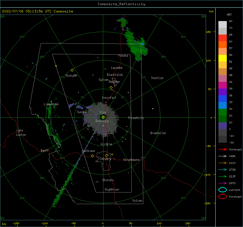Click the Sylvan label
This screenshot has width=243, height=227.
coord(103,80)
